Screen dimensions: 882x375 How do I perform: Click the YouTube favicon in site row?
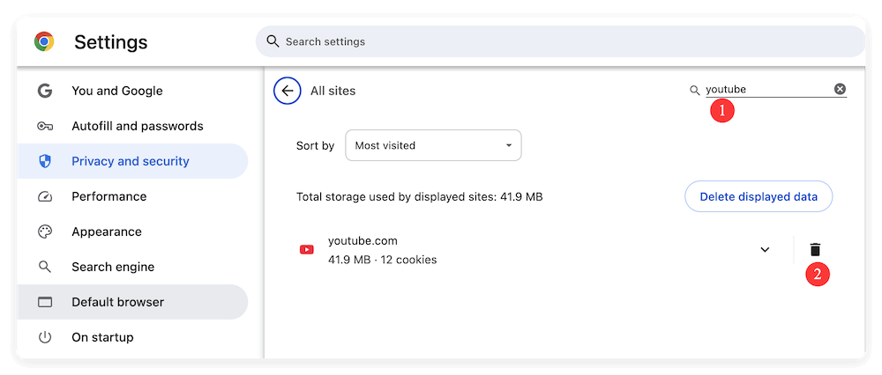tap(307, 250)
